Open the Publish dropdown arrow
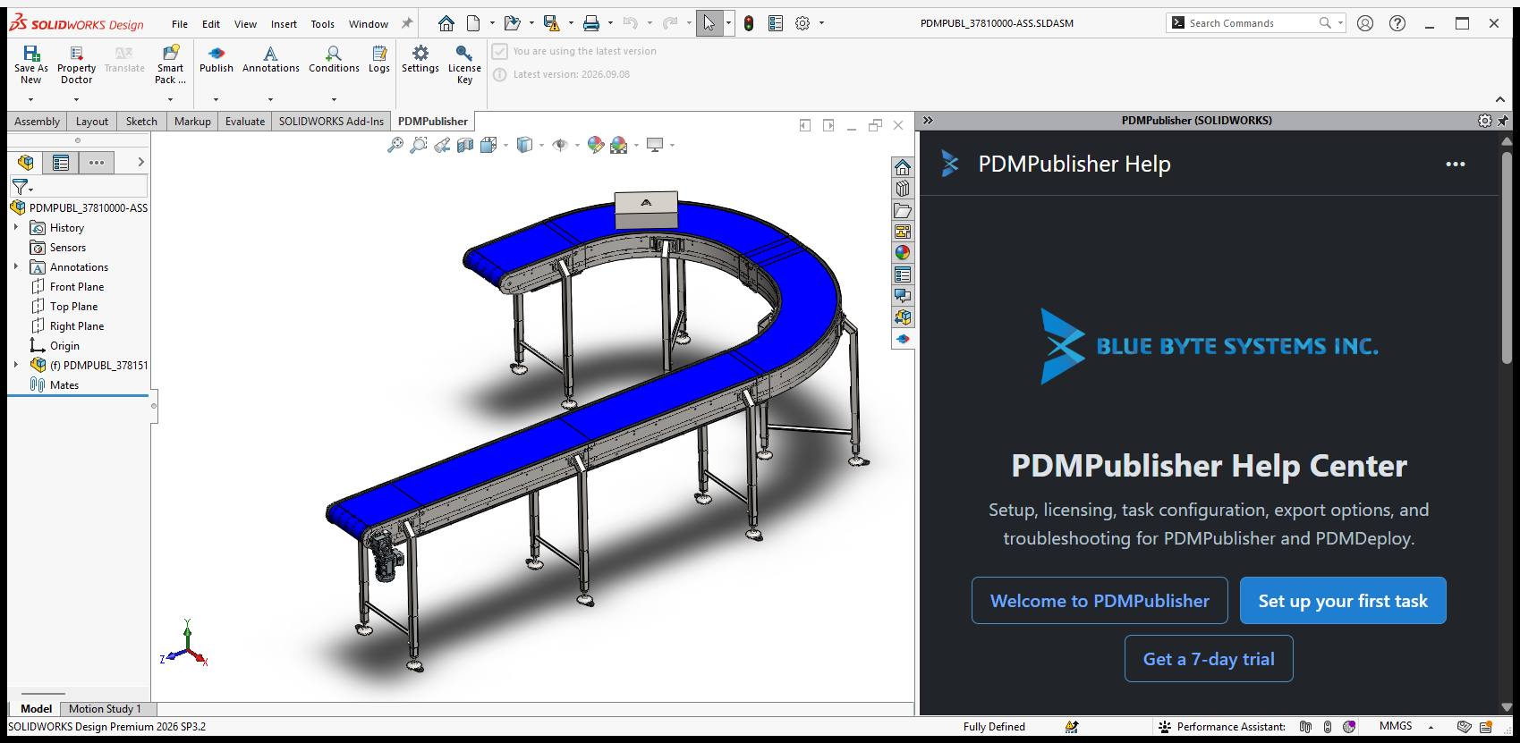1520x743 pixels. pyautogui.click(x=216, y=99)
